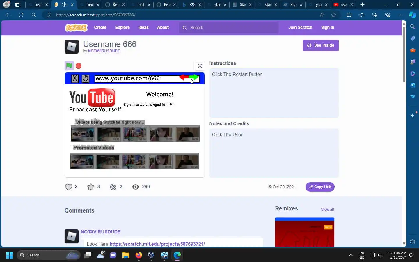Favorite this project with the star icon
The image size is (419, 262).
click(x=91, y=187)
